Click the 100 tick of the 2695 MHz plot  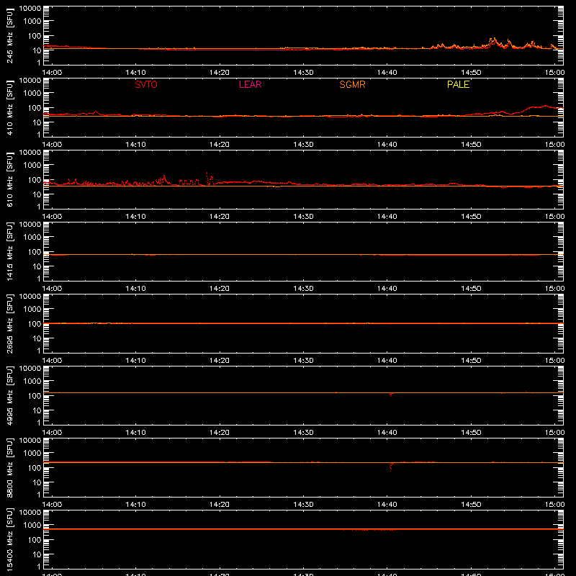click(34, 324)
